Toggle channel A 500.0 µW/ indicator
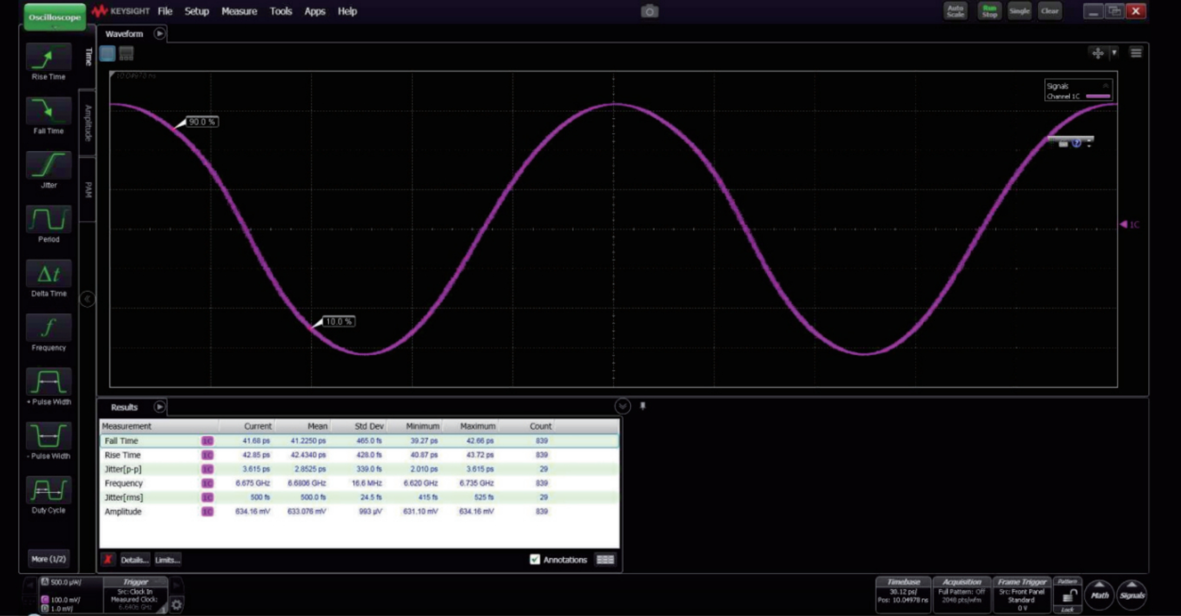 point(61,582)
